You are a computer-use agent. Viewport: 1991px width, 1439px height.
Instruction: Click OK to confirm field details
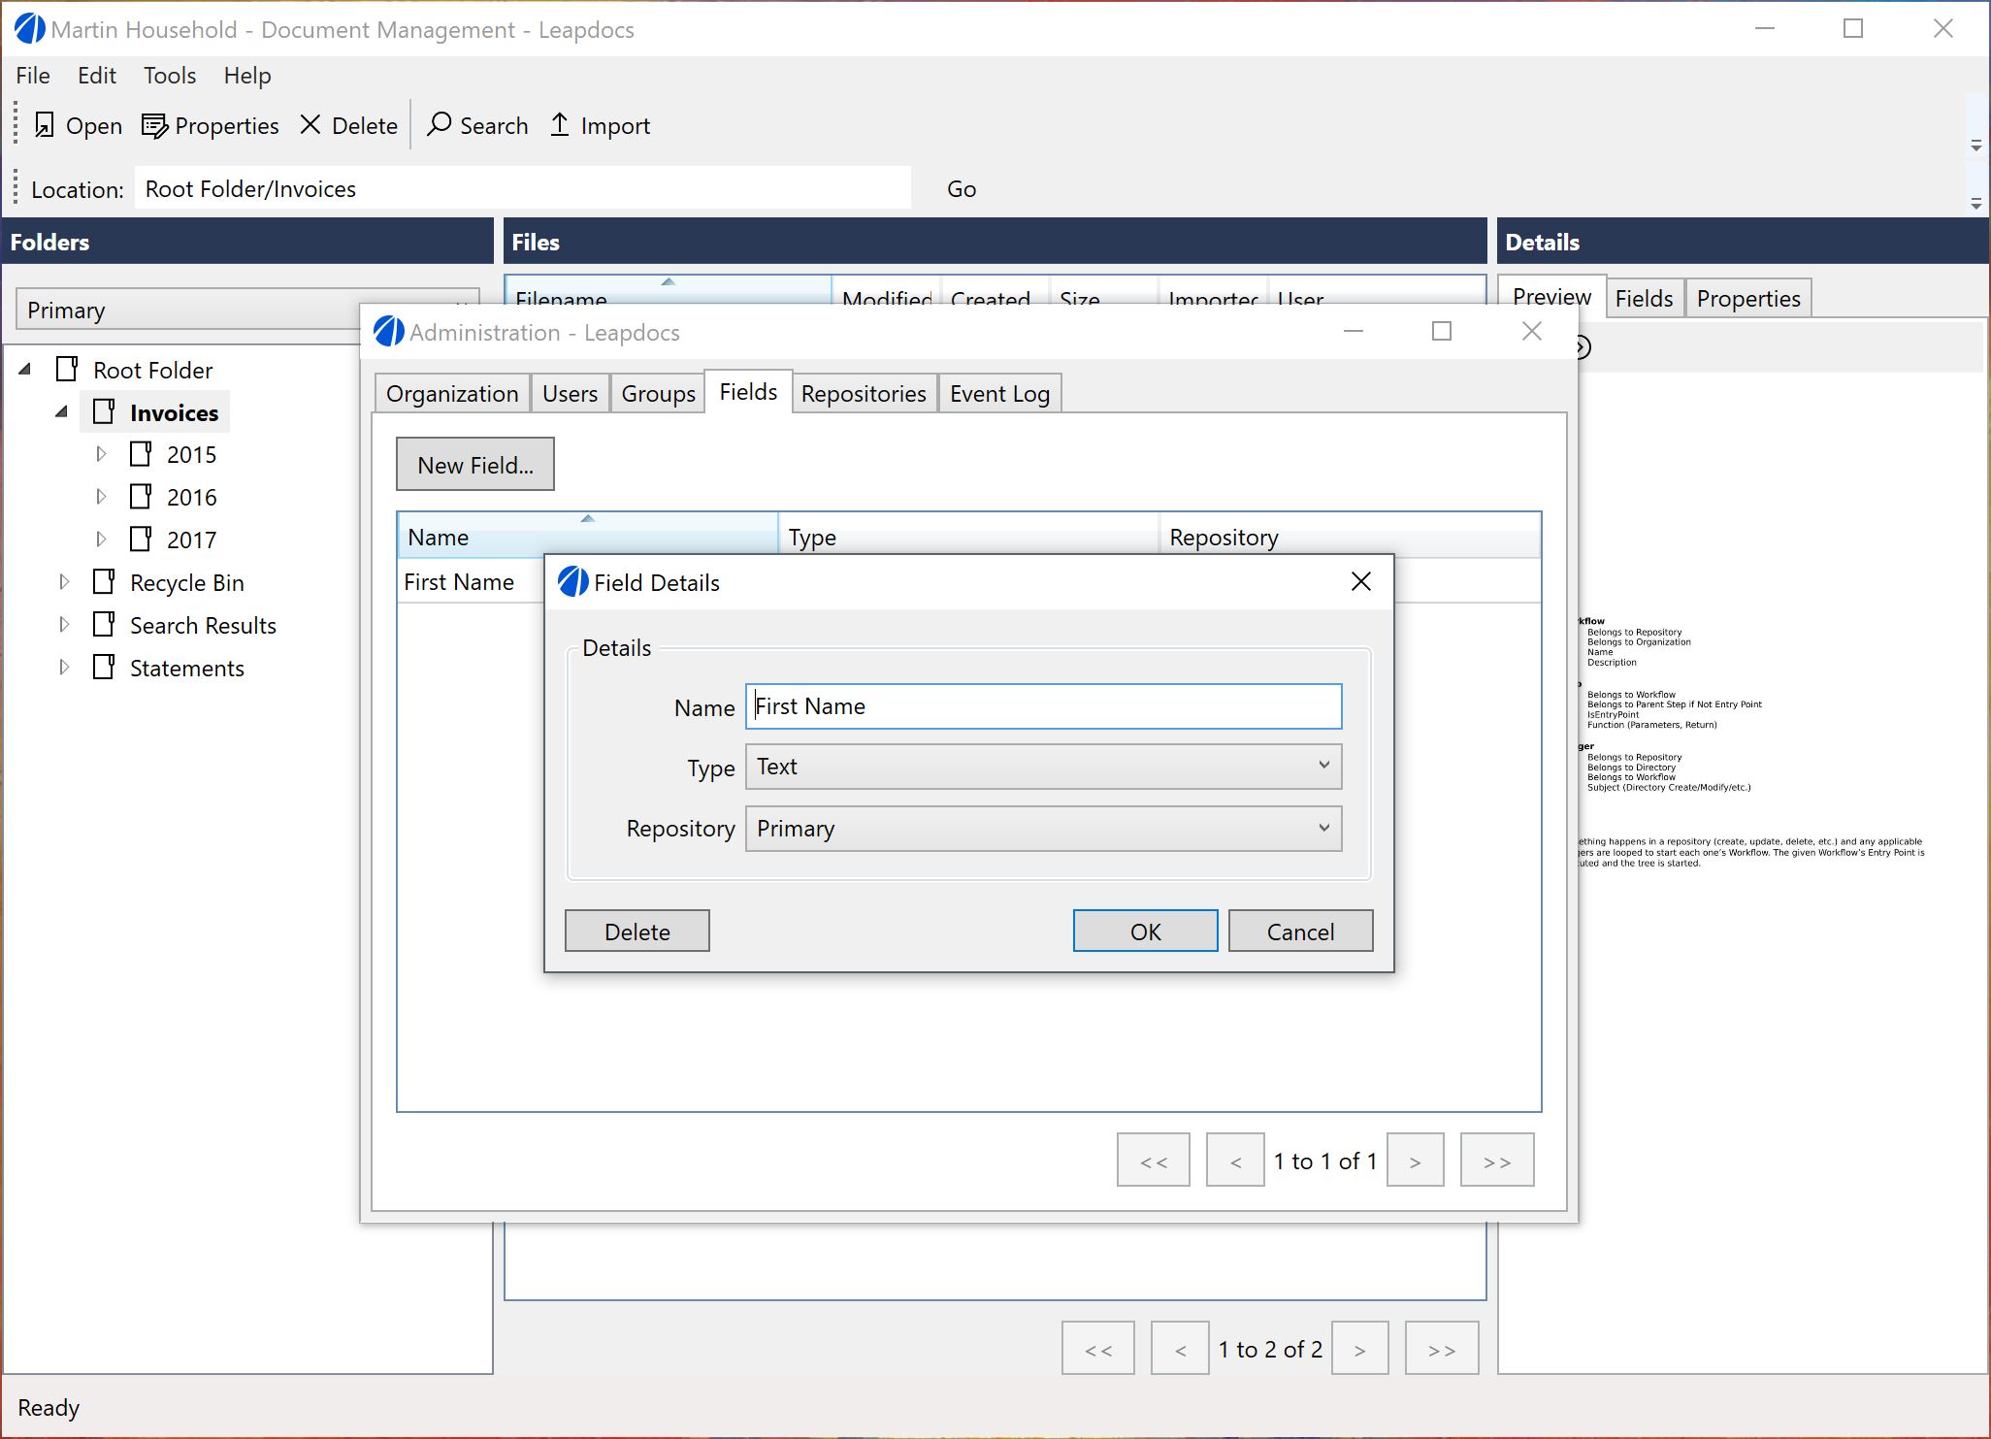pyautogui.click(x=1144, y=931)
